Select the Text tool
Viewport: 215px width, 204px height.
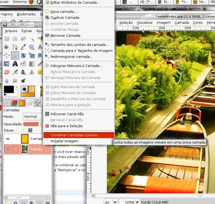click(x=15, y=64)
